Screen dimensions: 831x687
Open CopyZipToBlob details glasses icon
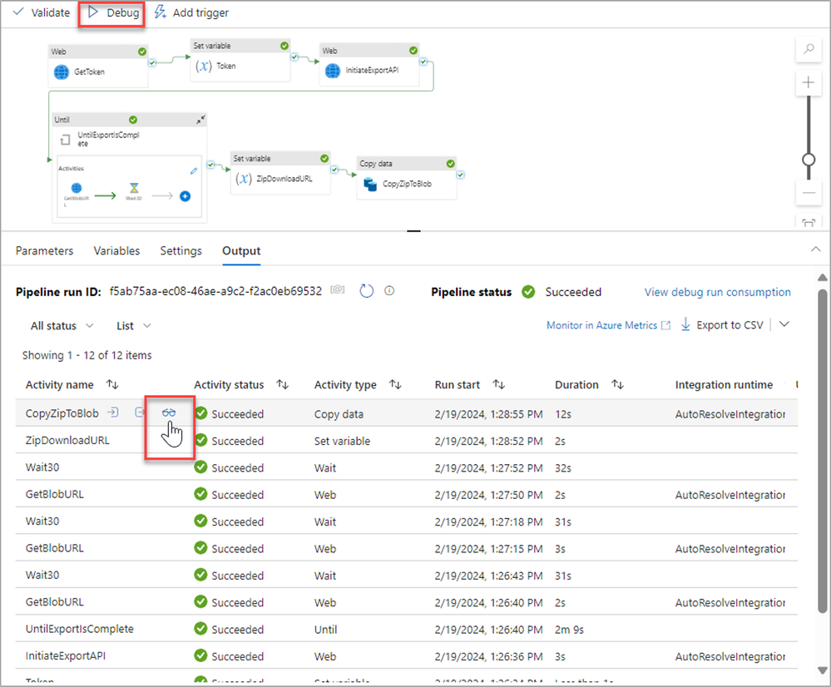(169, 413)
